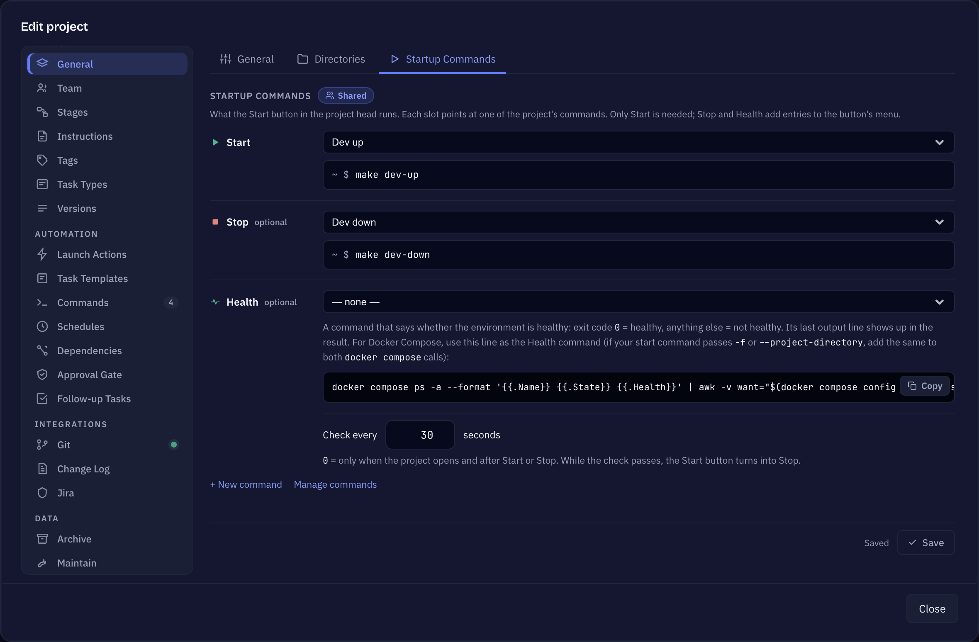This screenshot has width=979, height=642.
Task: Click the Launch Actions lightning icon
Action: click(42, 254)
